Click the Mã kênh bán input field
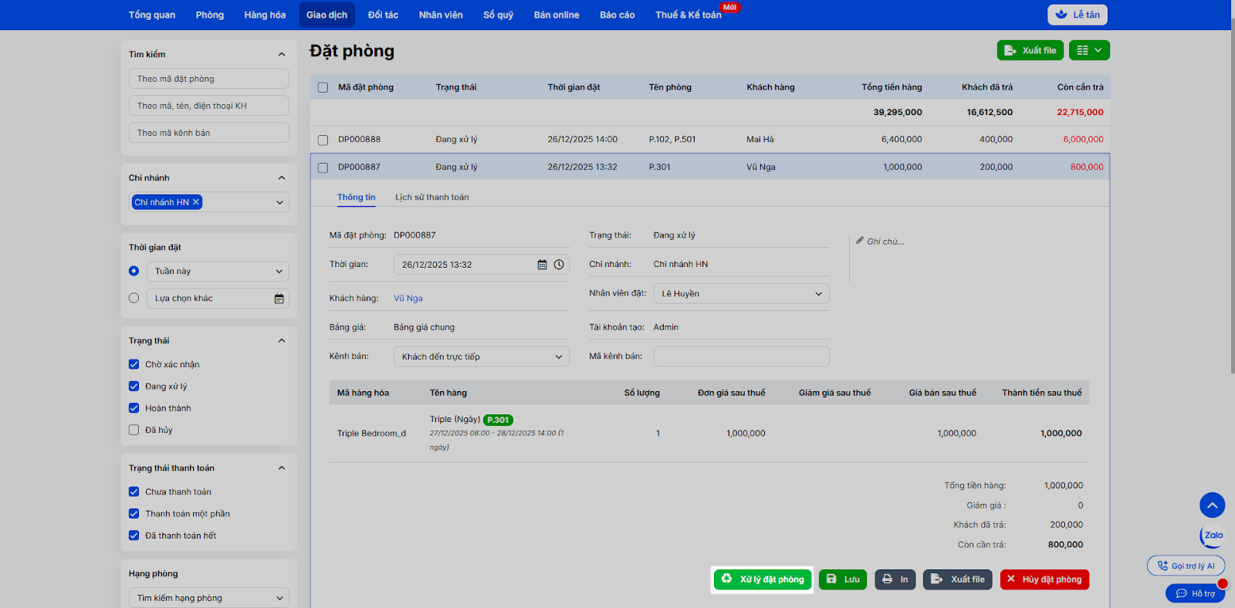The image size is (1235, 608). click(741, 356)
